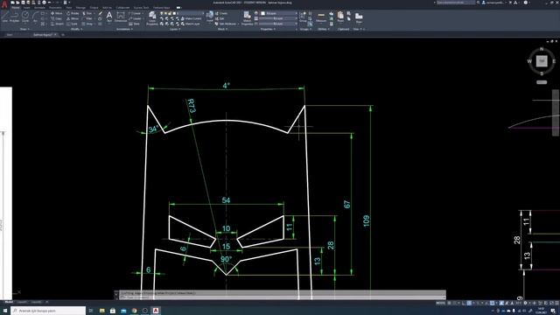Click the Group tool
The image size is (560, 315).
(304, 17)
